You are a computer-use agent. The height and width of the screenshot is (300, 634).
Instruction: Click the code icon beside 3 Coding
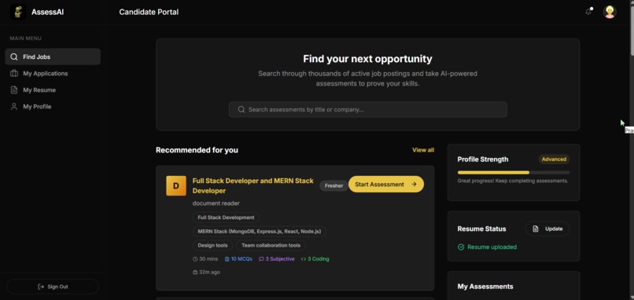[x=304, y=259]
